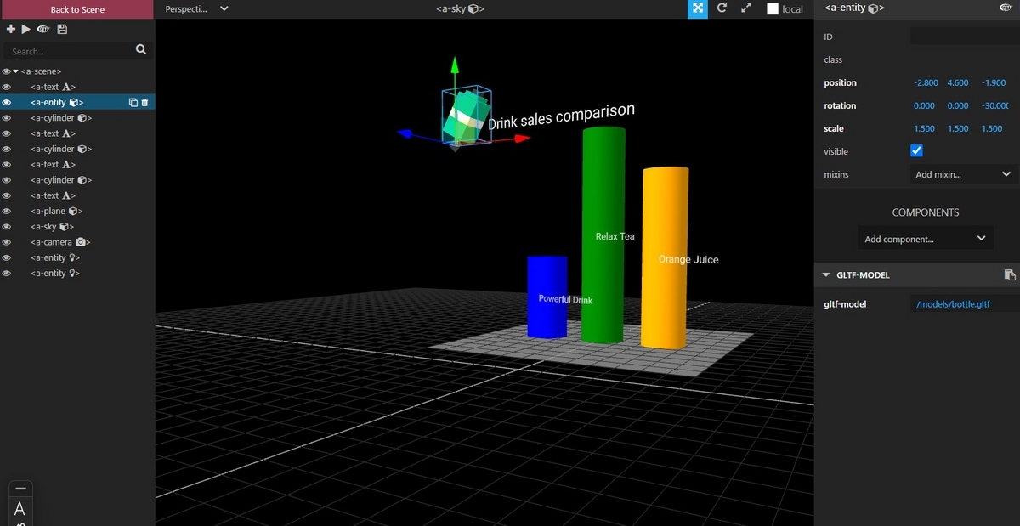Click the COMPONENTS section heading

point(925,212)
